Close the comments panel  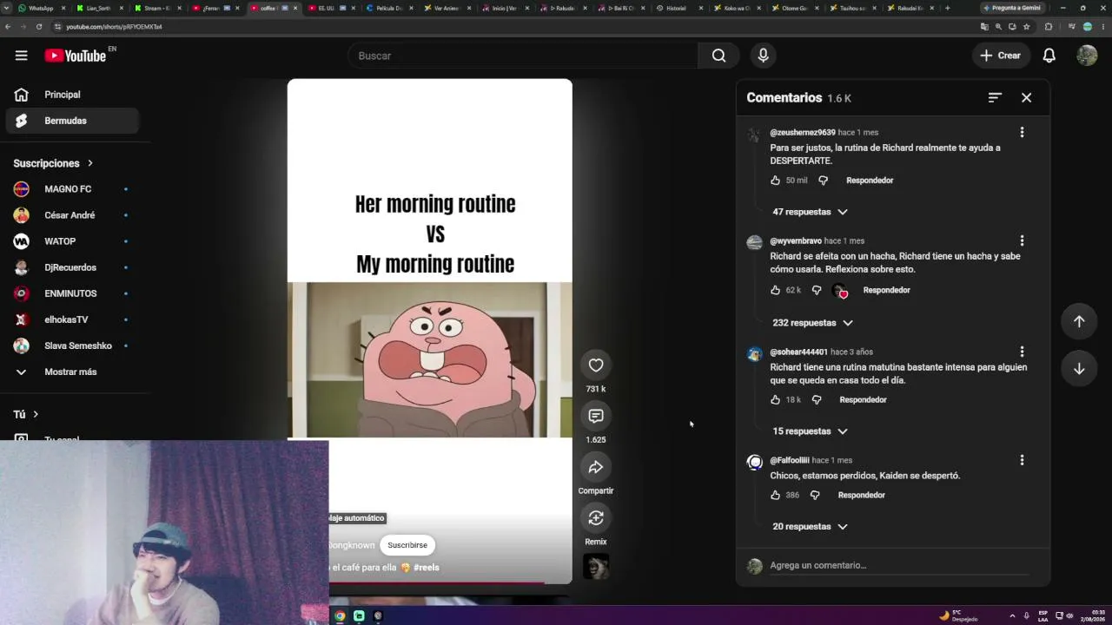click(1026, 98)
